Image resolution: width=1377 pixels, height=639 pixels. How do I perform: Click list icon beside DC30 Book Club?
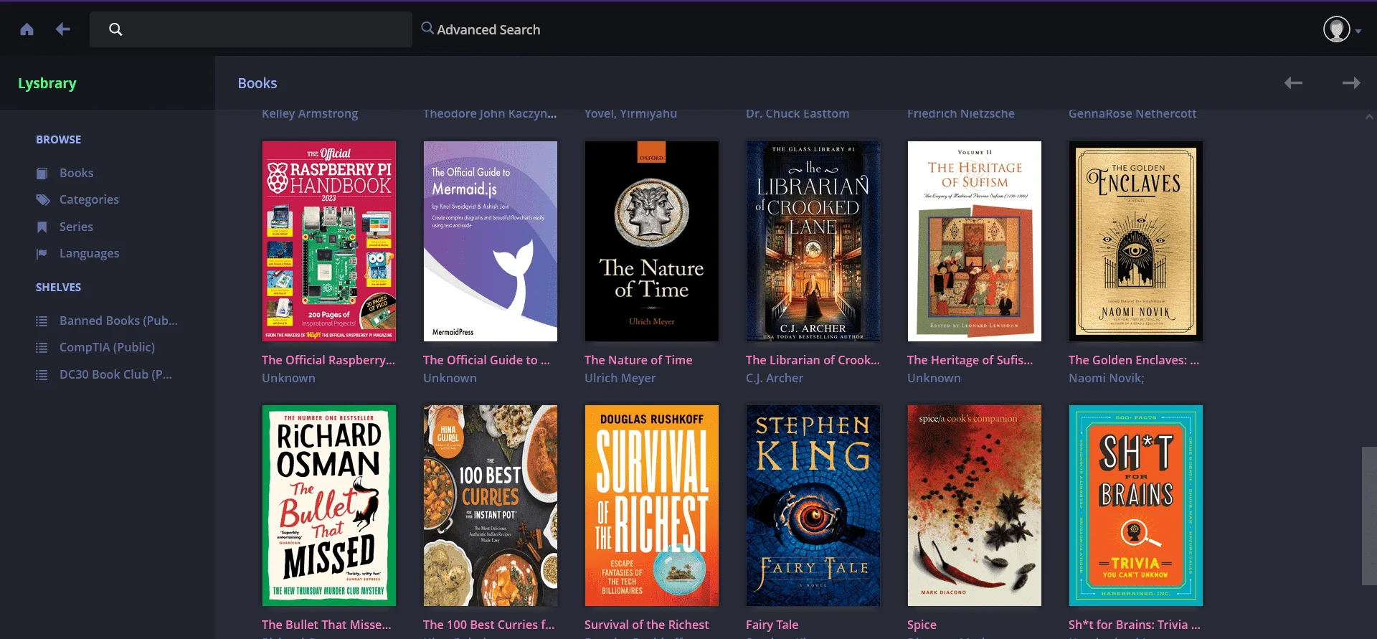[42, 375]
